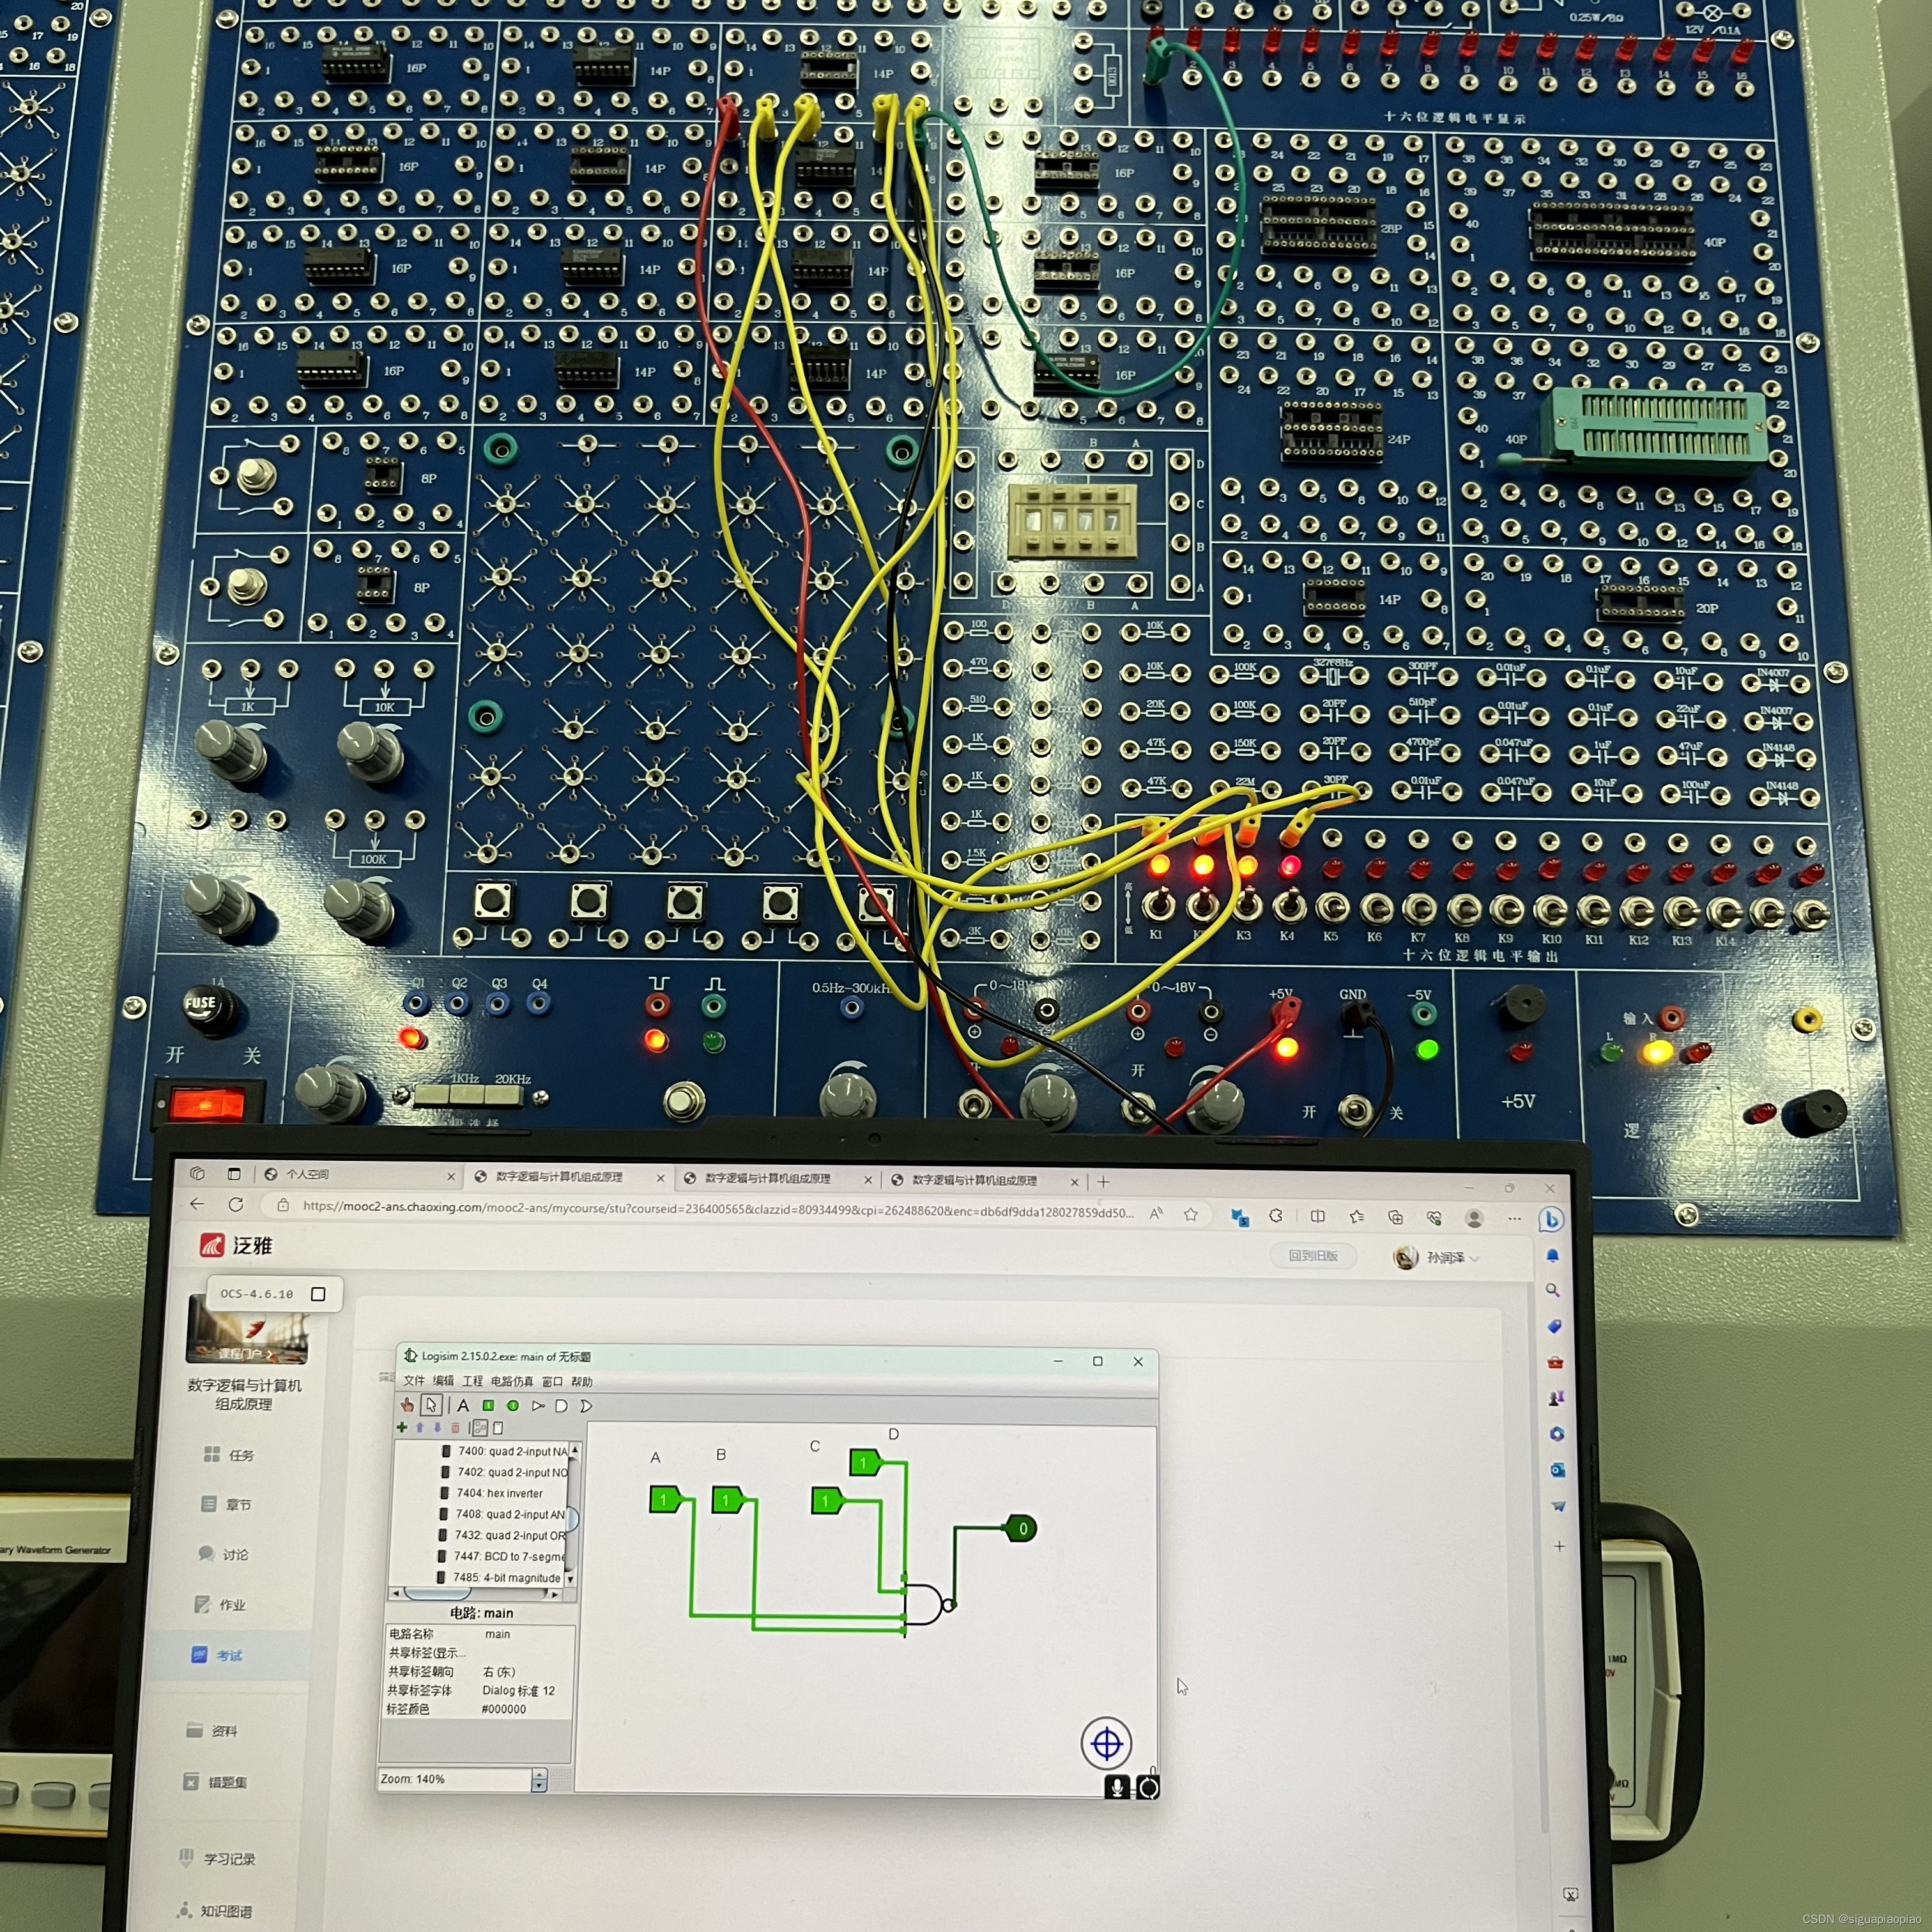This screenshot has height=1932, width=1932.
Task: Pick the output pin tool (green circle)
Action: point(512,1405)
